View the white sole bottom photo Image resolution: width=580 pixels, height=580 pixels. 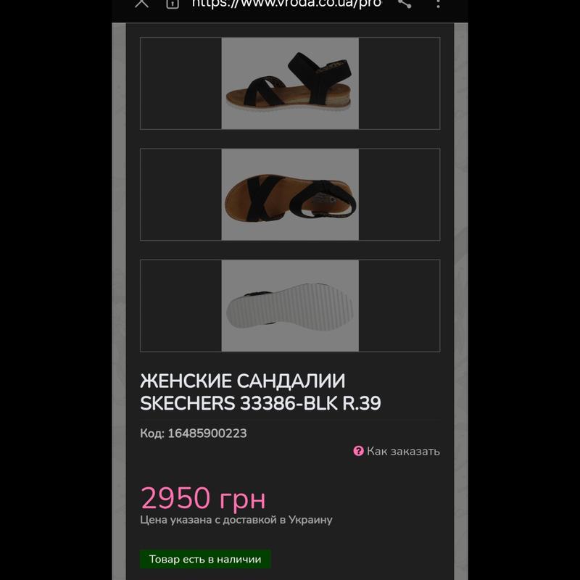[290, 305]
